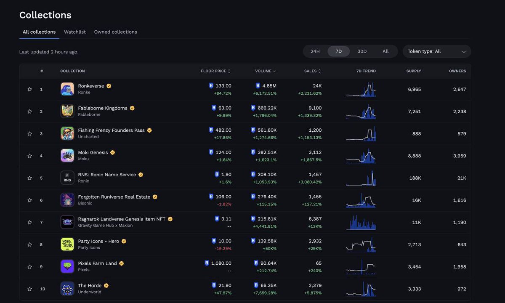The image size is (505, 303).
Task: Click the Forgotten Runiverse wizard avatar
Action: pyautogui.click(x=67, y=200)
